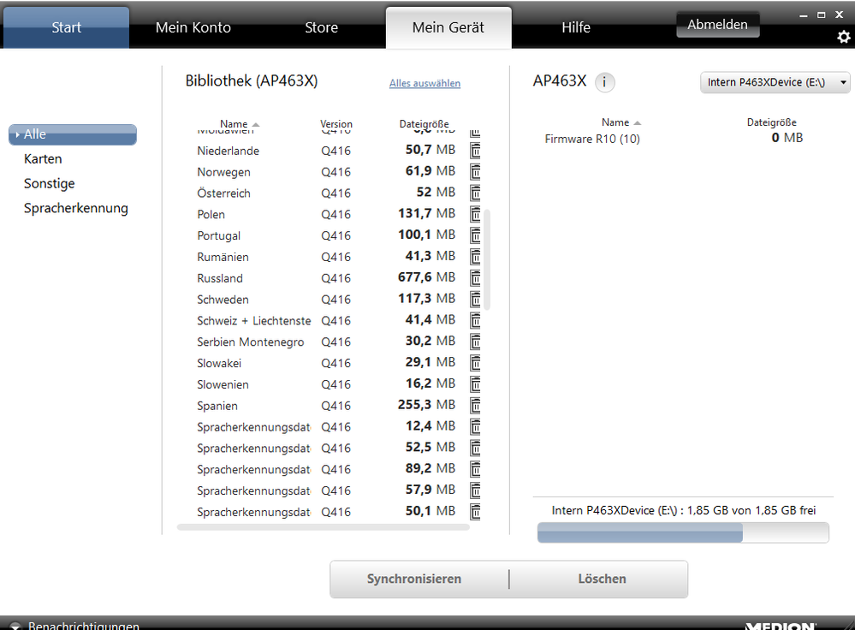Remove Österreich using its trash icon
The width and height of the screenshot is (855, 630).
[475, 193]
